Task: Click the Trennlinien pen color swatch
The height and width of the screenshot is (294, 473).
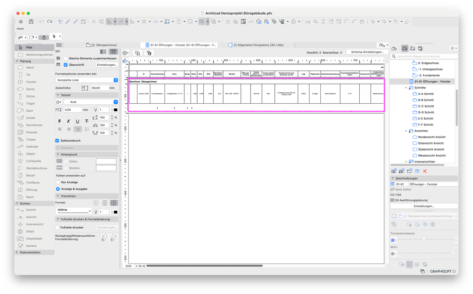Action: click(115, 212)
